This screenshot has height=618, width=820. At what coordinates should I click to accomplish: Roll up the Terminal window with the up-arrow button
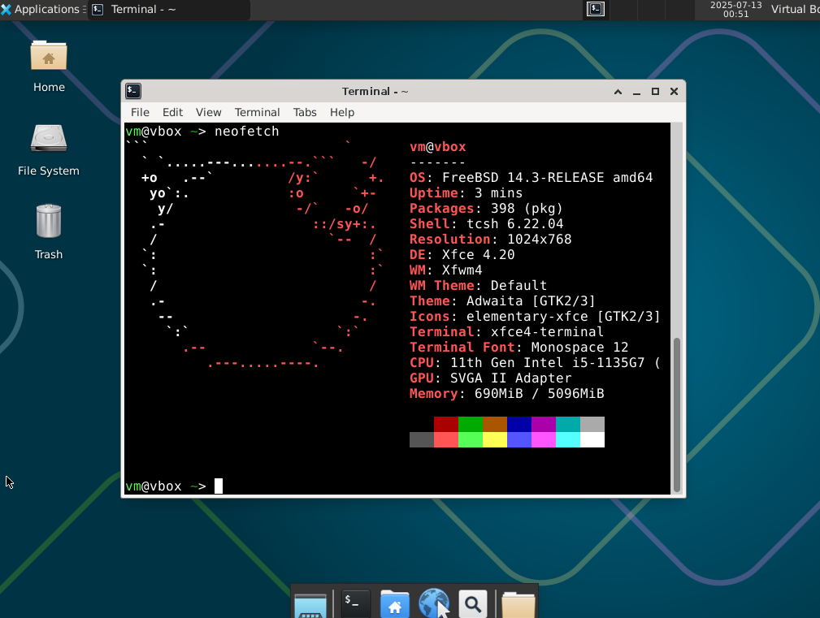pos(618,92)
